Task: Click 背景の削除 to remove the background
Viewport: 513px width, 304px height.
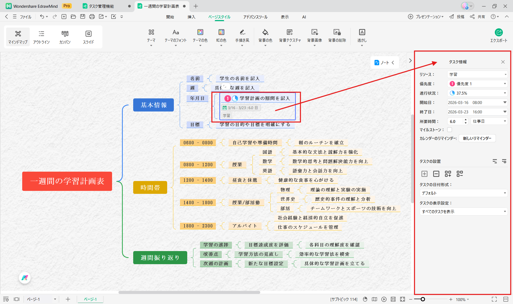Action: coord(337,37)
